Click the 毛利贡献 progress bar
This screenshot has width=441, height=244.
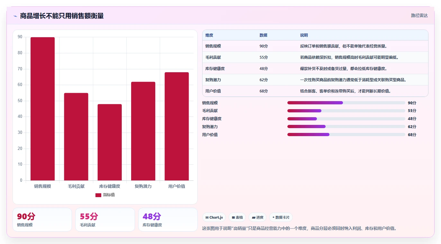[x=346, y=111]
